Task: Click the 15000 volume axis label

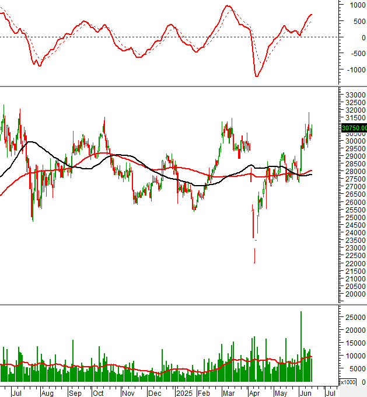Action: 355,343
